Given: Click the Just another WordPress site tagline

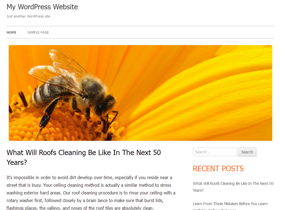Looking at the screenshot, I should [x=28, y=16].
